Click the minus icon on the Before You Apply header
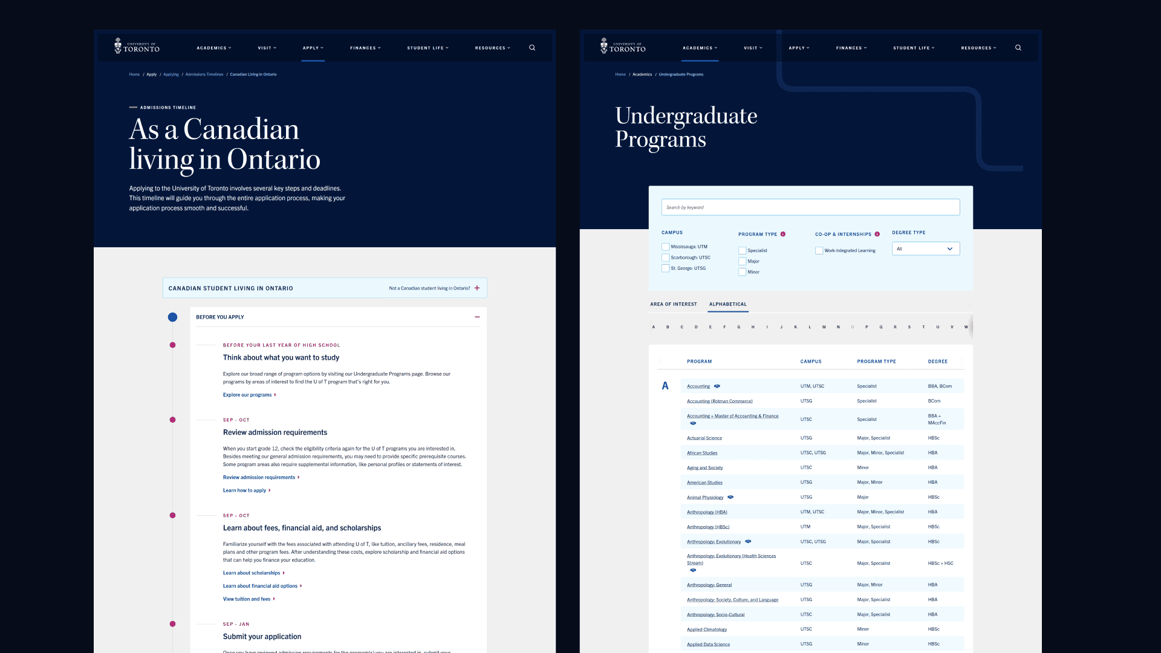1161x653 pixels. click(x=477, y=317)
